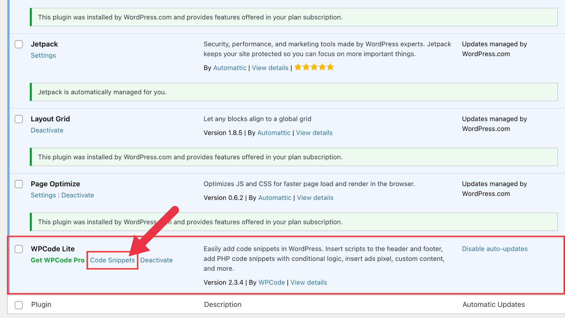Click Jetpack's 'Updates managed by WordPress.com' text
565x318 pixels.
(x=494, y=49)
